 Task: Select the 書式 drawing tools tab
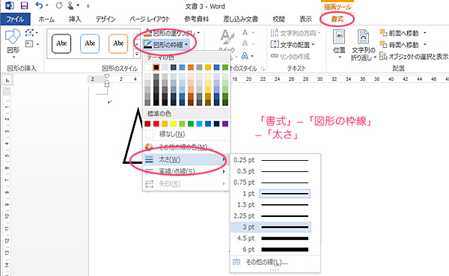tap(337, 19)
